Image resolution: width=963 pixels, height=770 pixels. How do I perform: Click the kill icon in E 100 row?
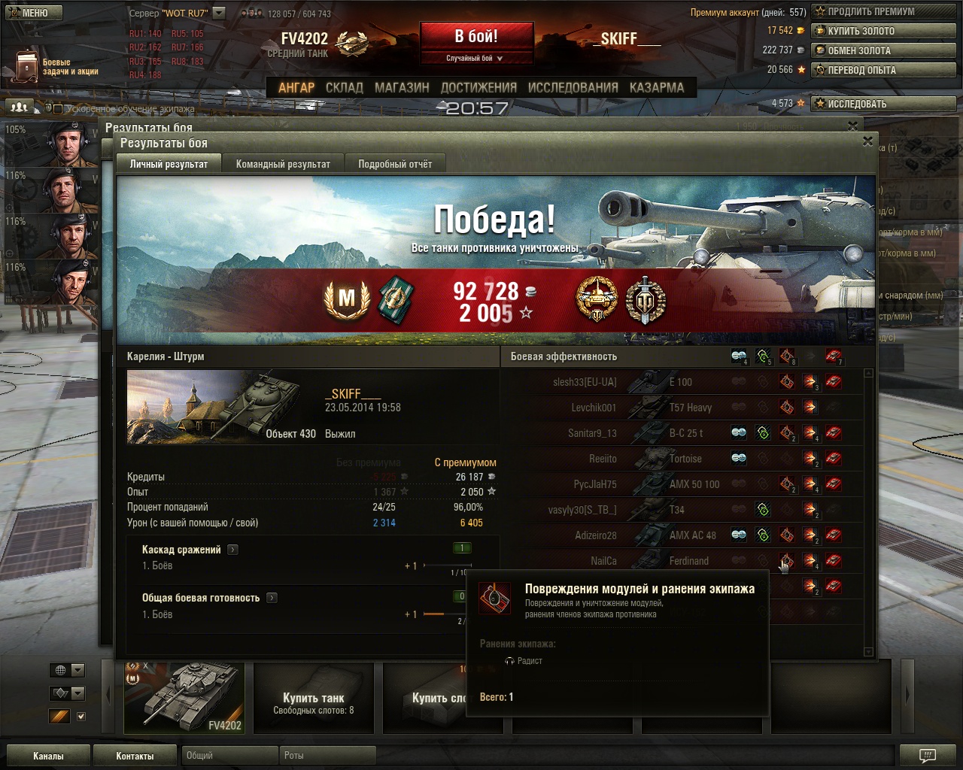tap(833, 381)
